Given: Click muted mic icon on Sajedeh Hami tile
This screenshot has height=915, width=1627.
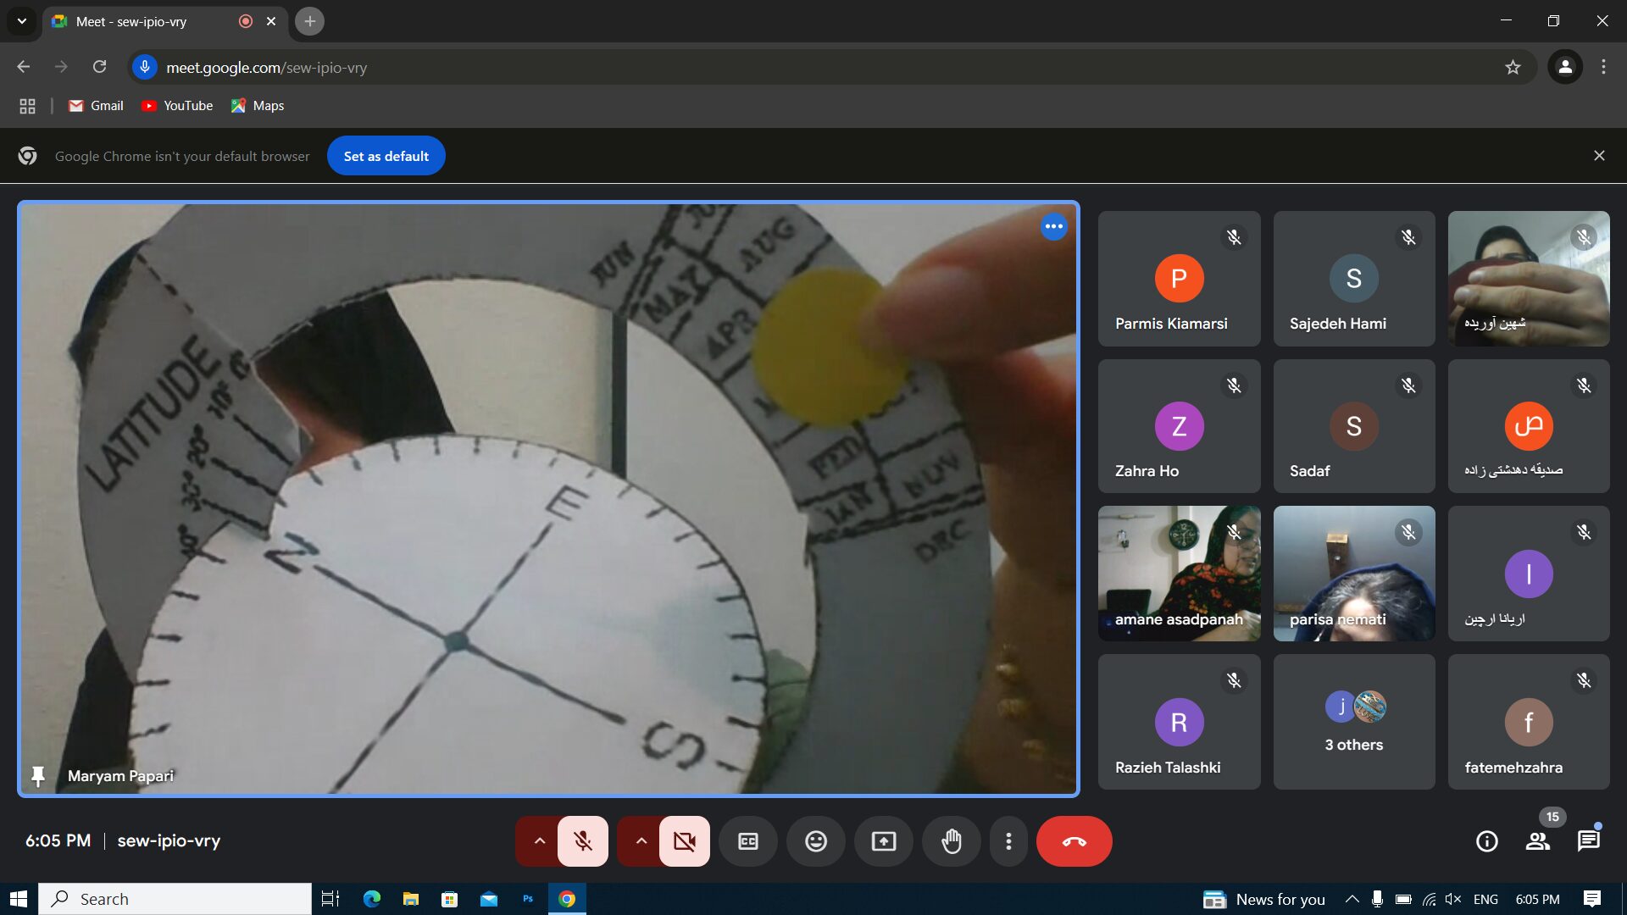Looking at the screenshot, I should pos(1408,237).
